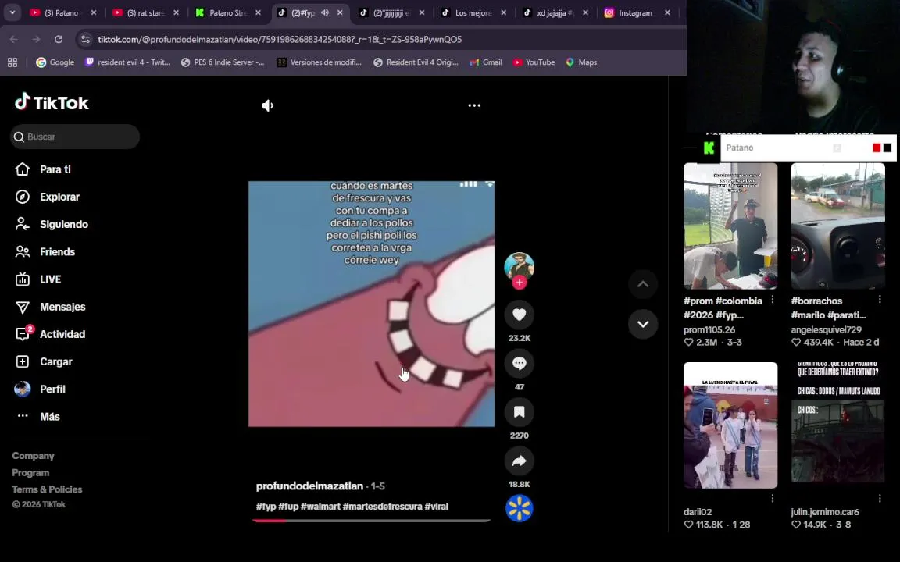Open profundodelmazatlan username link
The width and height of the screenshot is (900, 562).
(309, 486)
